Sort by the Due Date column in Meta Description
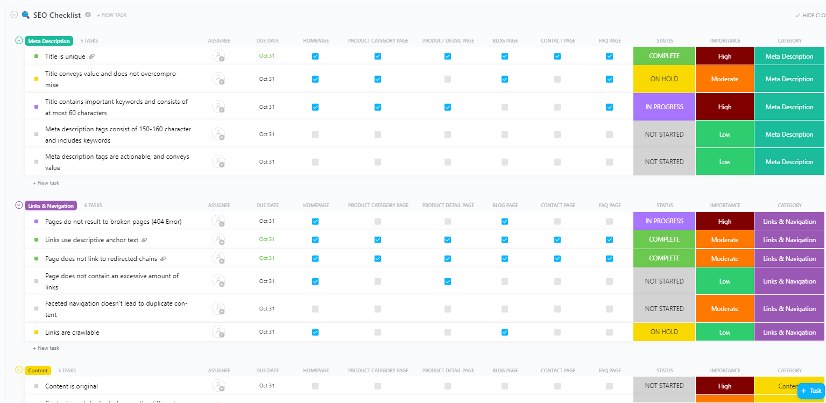The height and width of the screenshot is (403, 826). [x=267, y=41]
